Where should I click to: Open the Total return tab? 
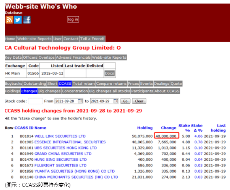pos(84,84)
